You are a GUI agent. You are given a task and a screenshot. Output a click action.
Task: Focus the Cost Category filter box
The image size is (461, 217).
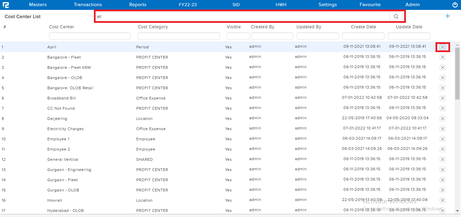(x=179, y=36)
